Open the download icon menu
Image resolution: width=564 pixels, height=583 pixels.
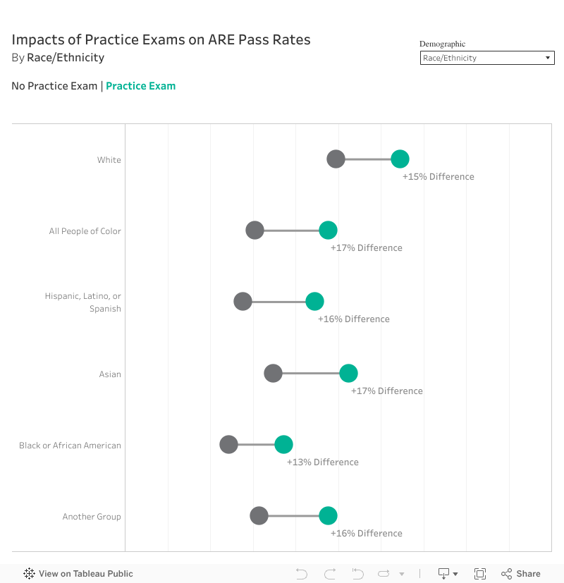coord(444,574)
